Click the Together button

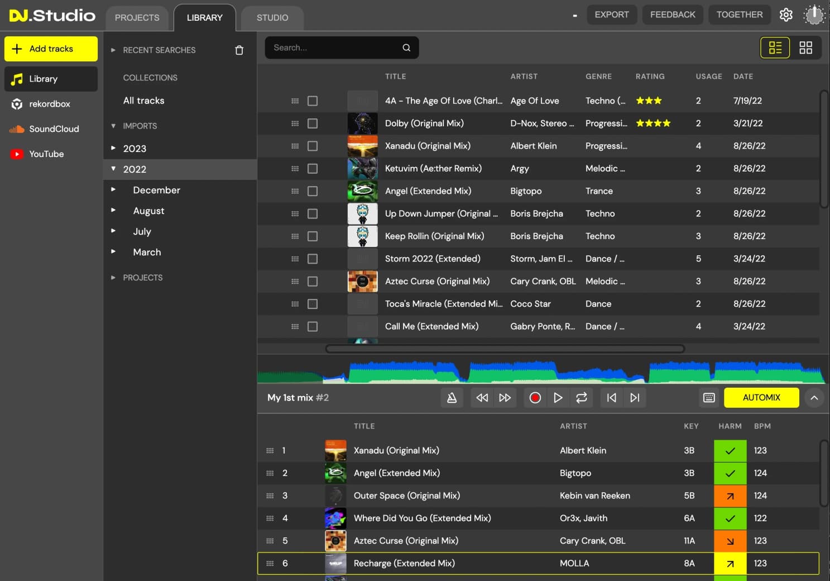pyautogui.click(x=739, y=15)
